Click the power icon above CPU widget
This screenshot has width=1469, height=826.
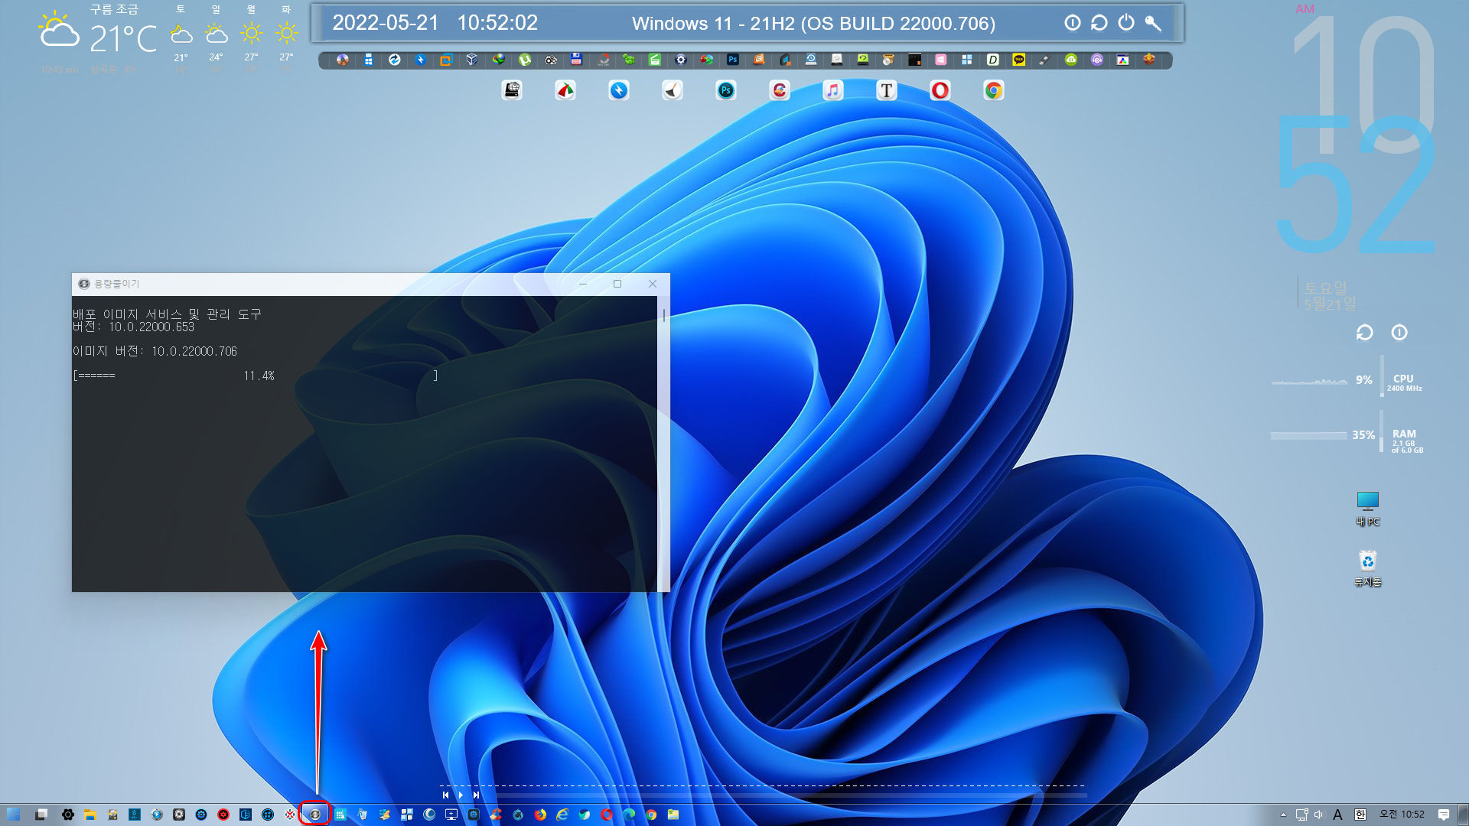[x=1399, y=333]
